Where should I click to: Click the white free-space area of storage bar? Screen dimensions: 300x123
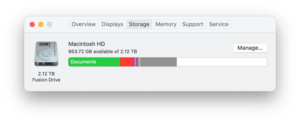(x=221, y=62)
